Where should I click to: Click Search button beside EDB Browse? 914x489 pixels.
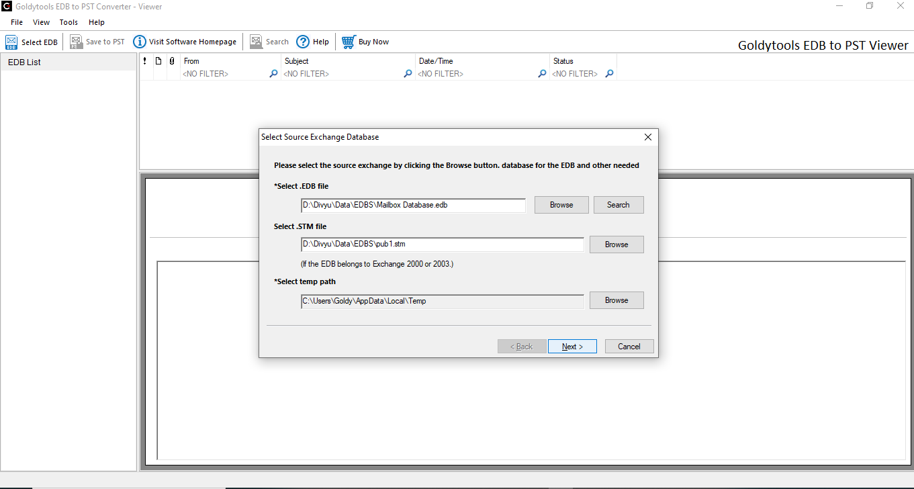(x=619, y=205)
